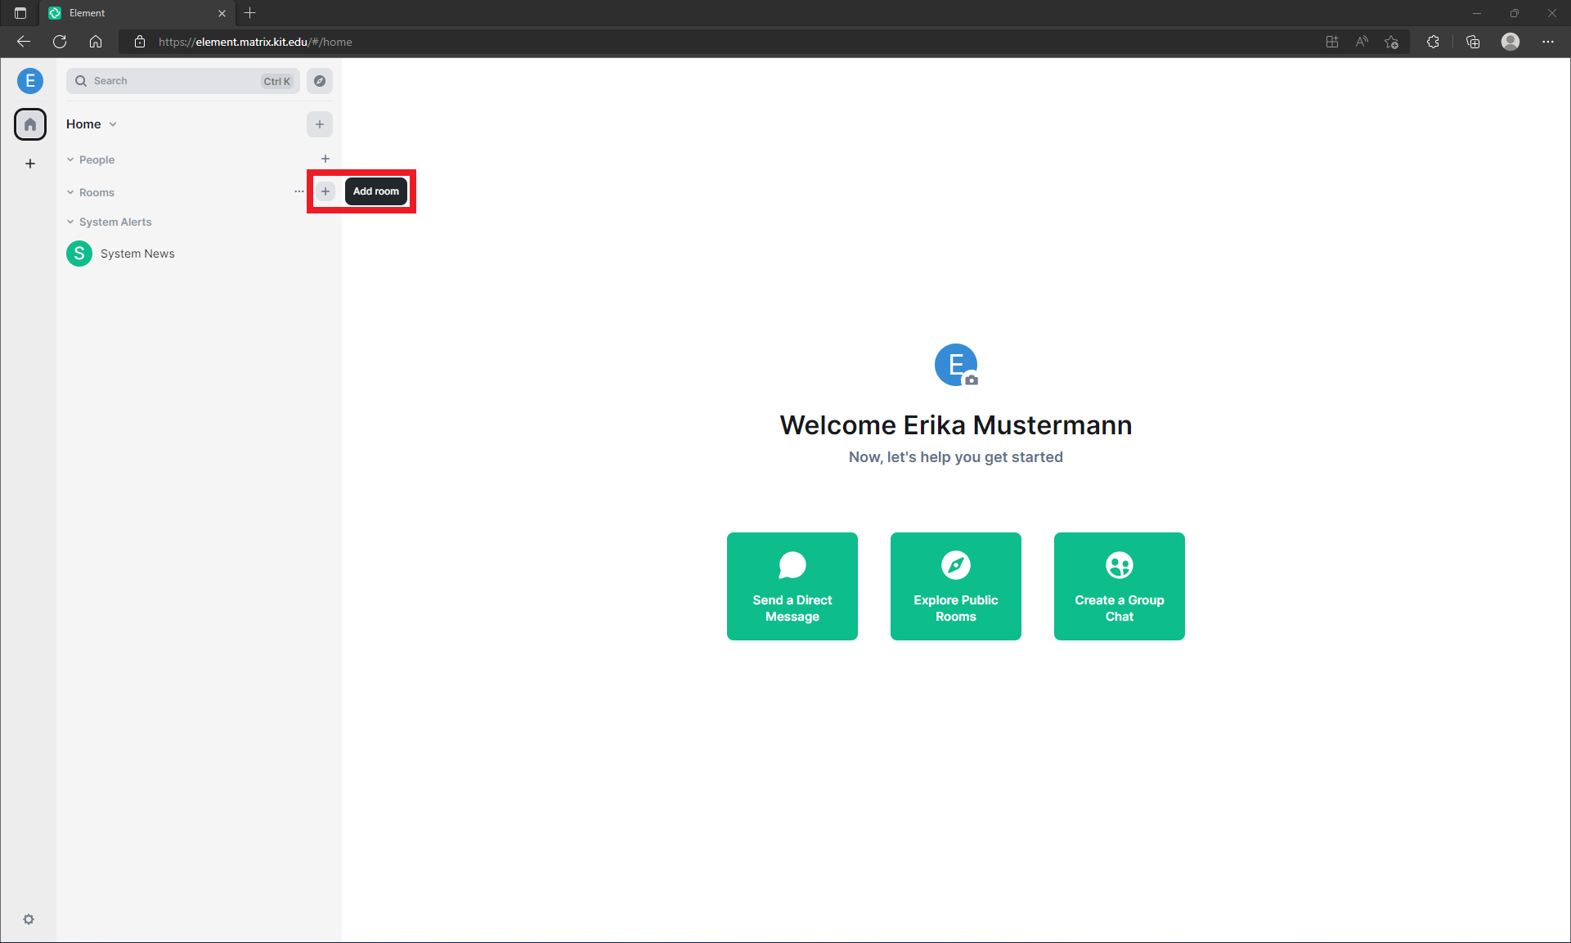Open the Explore Public Rooms panel
The image size is (1571, 943).
956,586
